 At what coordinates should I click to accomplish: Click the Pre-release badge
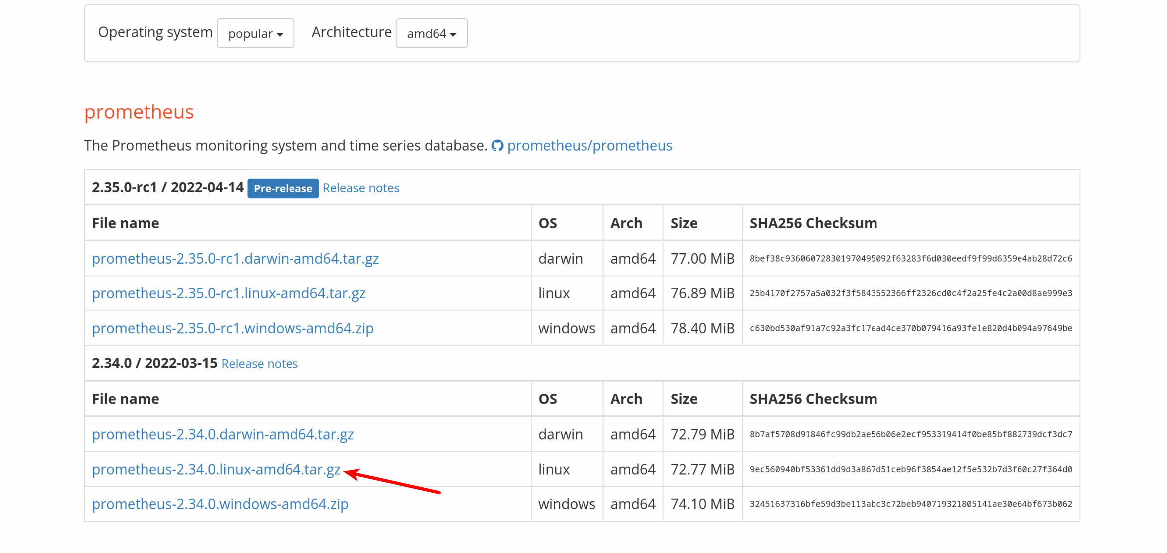coord(283,188)
